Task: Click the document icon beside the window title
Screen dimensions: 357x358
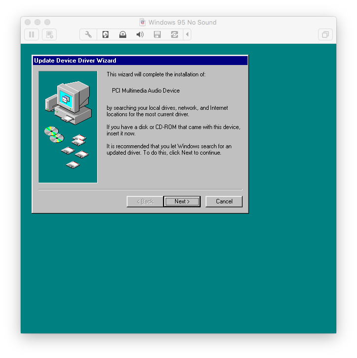Action: click(x=143, y=22)
